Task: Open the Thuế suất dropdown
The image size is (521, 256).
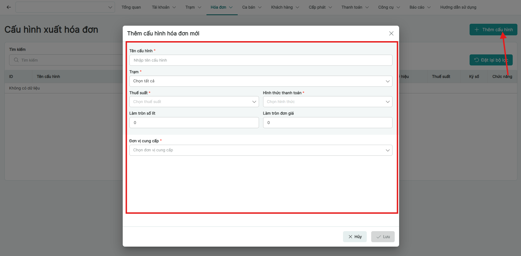Action: [194, 102]
